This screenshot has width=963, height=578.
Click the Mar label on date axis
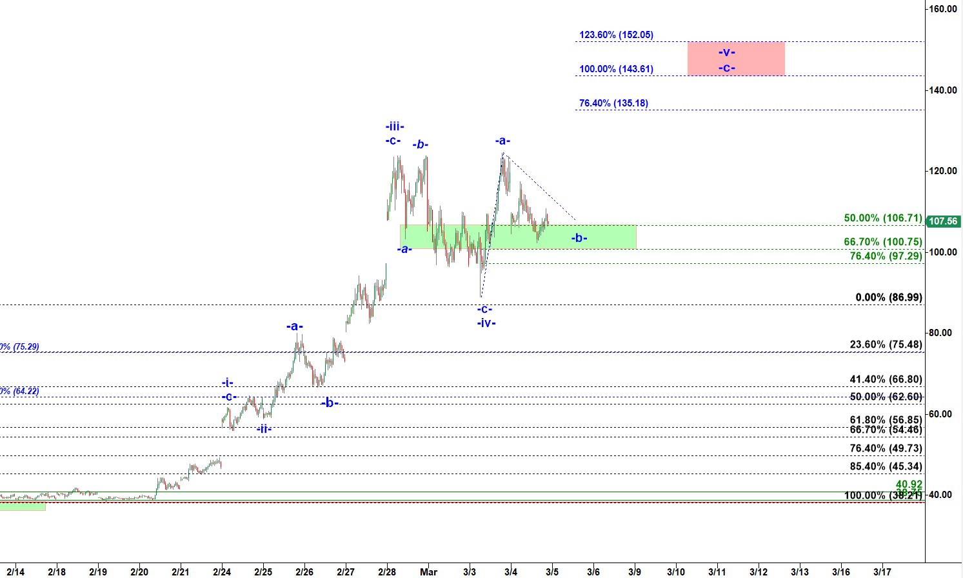click(428, 572)
